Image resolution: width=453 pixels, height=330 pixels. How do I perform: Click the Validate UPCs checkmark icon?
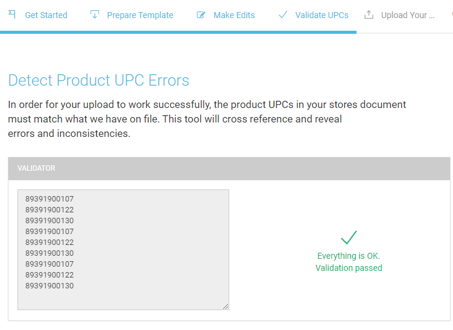tap(283, 14)
